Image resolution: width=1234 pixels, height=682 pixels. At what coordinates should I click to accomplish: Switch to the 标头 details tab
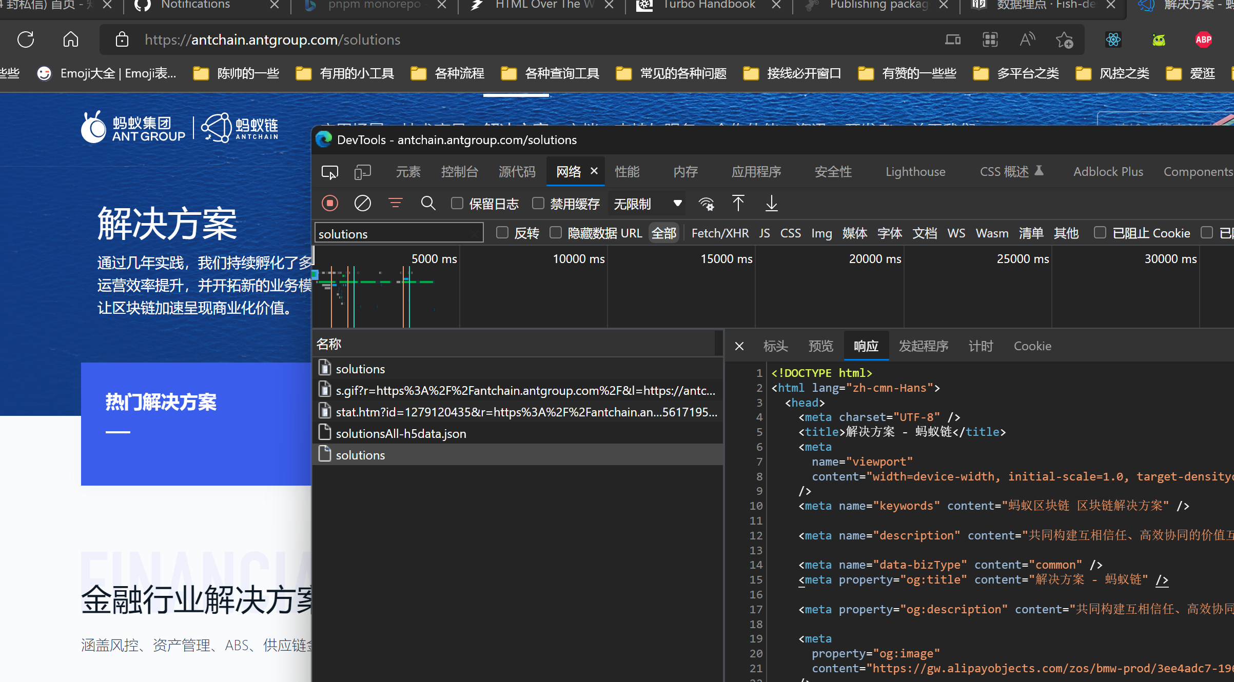pyautogui.click(x=775, y=346)
